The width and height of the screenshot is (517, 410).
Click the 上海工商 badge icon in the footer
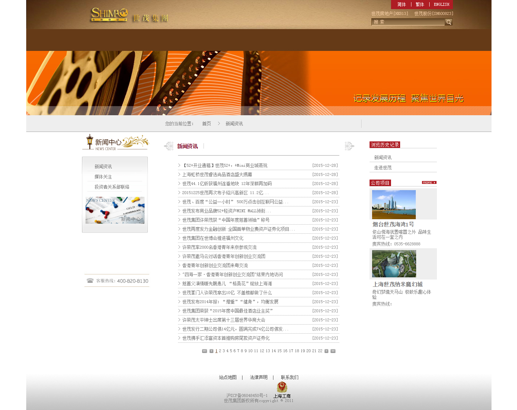pos(282,390)
